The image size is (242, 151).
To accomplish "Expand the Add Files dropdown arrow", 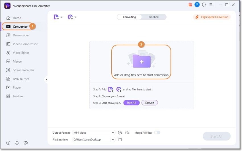I will (61, 17).
